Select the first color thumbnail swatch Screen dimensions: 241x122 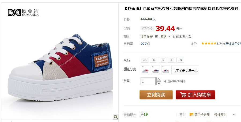[145, 70]
